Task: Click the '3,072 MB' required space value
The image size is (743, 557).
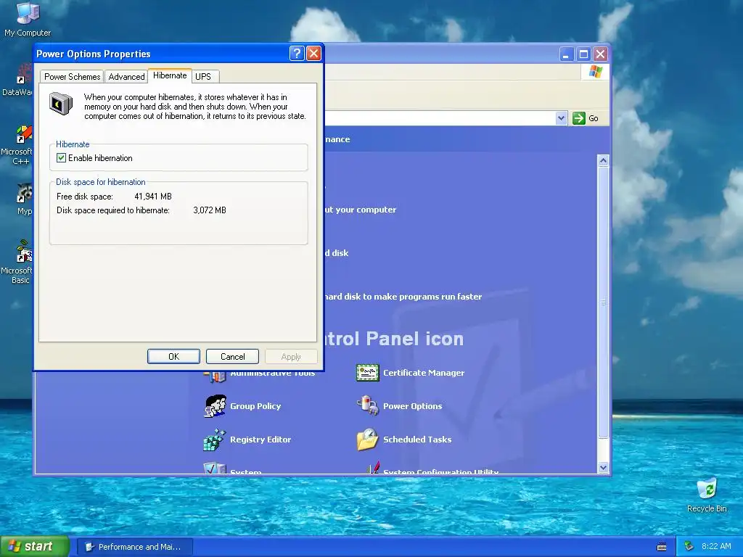Action: (x=210, y=210)
